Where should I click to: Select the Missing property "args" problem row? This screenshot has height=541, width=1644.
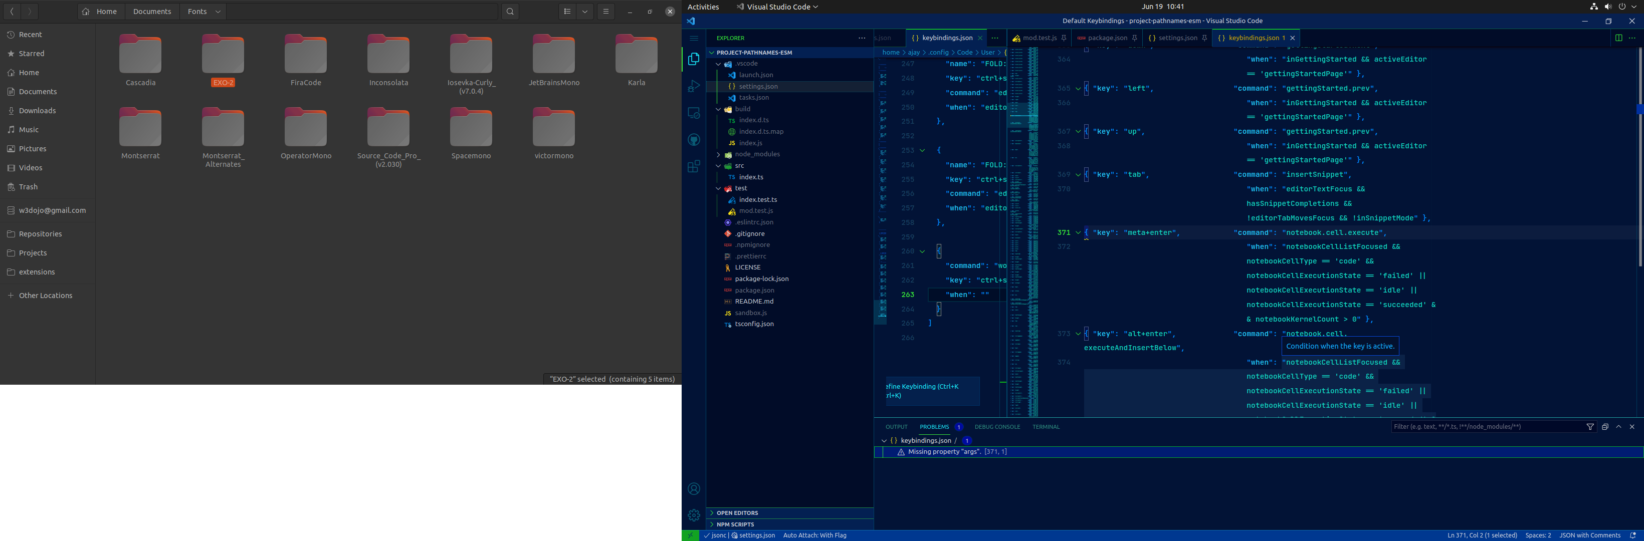pyautogui.click(x=1259, y=452)
